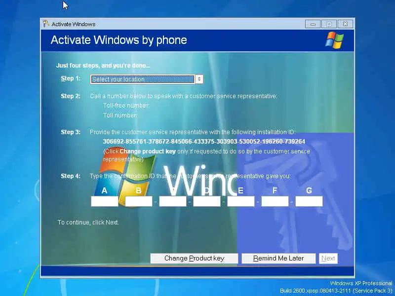Screen dimensions: 395x296
Task: Click the Step 3 label
Action: point(71,132)
